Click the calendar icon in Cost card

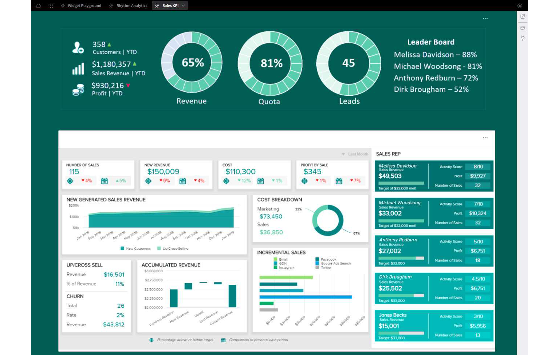[261, 181]
